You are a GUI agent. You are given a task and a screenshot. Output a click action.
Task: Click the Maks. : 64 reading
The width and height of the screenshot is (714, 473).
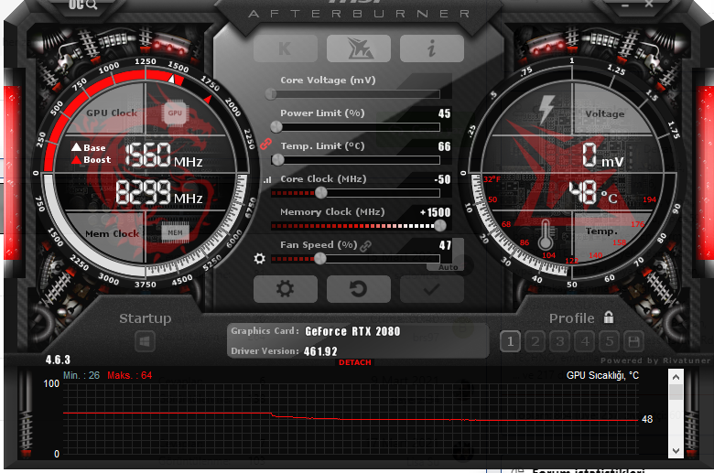(129, 376)
